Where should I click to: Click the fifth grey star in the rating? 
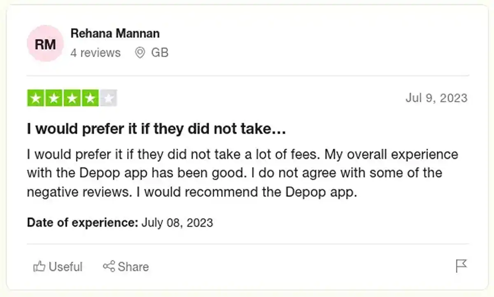coord(108,98)
